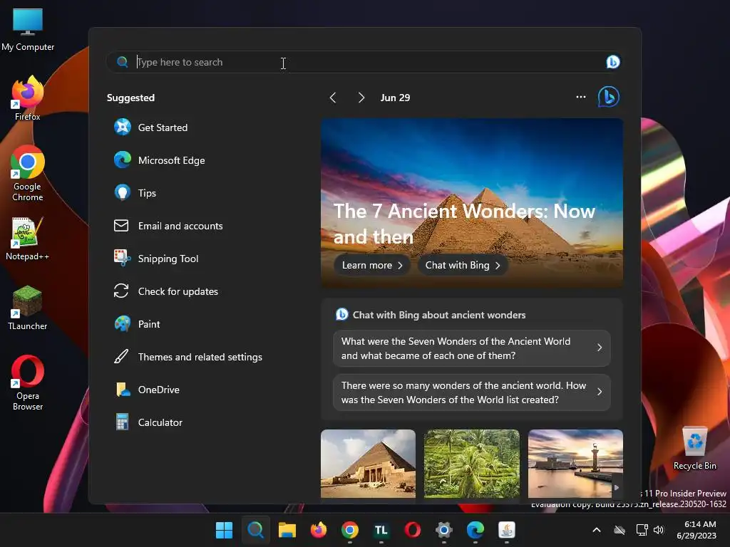Open Calculator from suggested list
Screen dimensions: 730x547
(x=148, y=422)
